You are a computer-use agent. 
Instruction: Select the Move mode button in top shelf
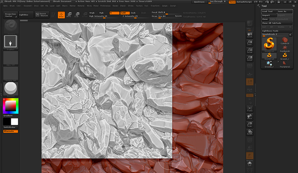69,15
